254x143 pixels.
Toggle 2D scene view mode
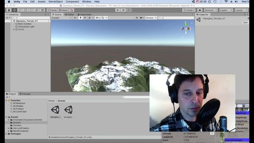[x=75, y=18]
